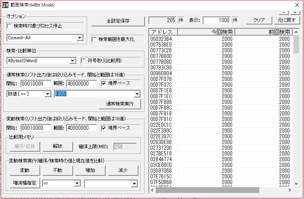Click the 確保上限(MB) field showing 256
This screenshot has width=304, height=199.
(x=125, y=147)
